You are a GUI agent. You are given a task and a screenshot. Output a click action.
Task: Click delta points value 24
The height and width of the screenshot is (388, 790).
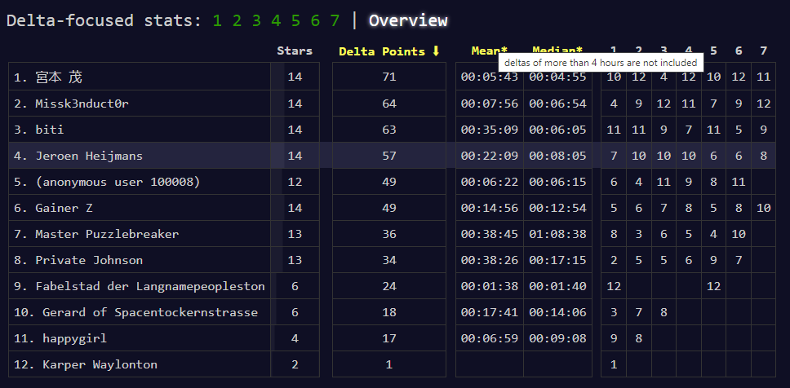pos(389,287)
